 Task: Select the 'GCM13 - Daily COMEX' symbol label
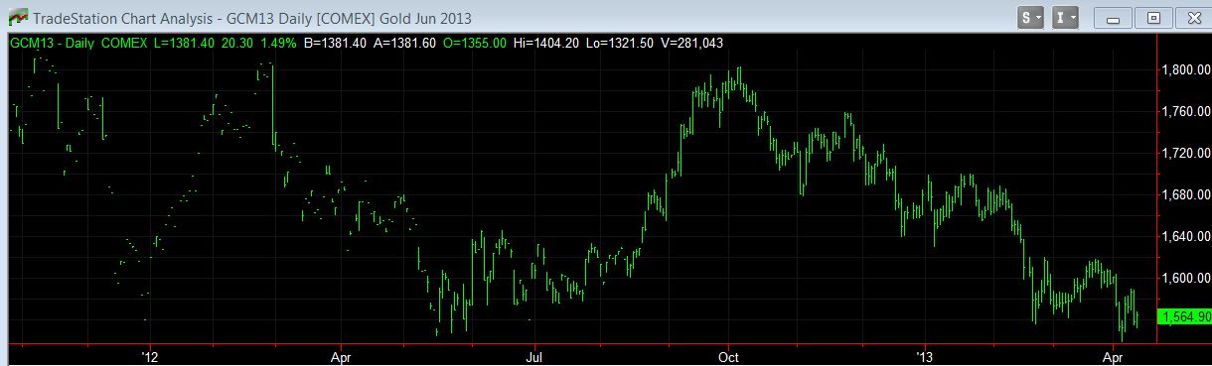pos(78,43)
